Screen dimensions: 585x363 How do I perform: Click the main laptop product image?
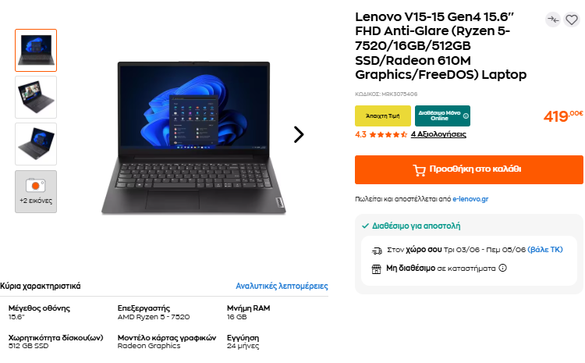[x=193, y=137]
